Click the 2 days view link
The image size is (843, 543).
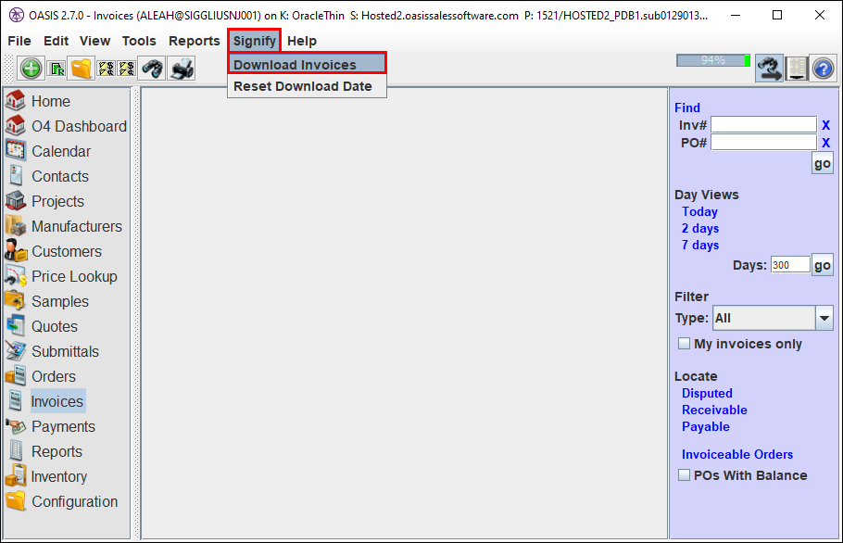click(x=700, y=229)
